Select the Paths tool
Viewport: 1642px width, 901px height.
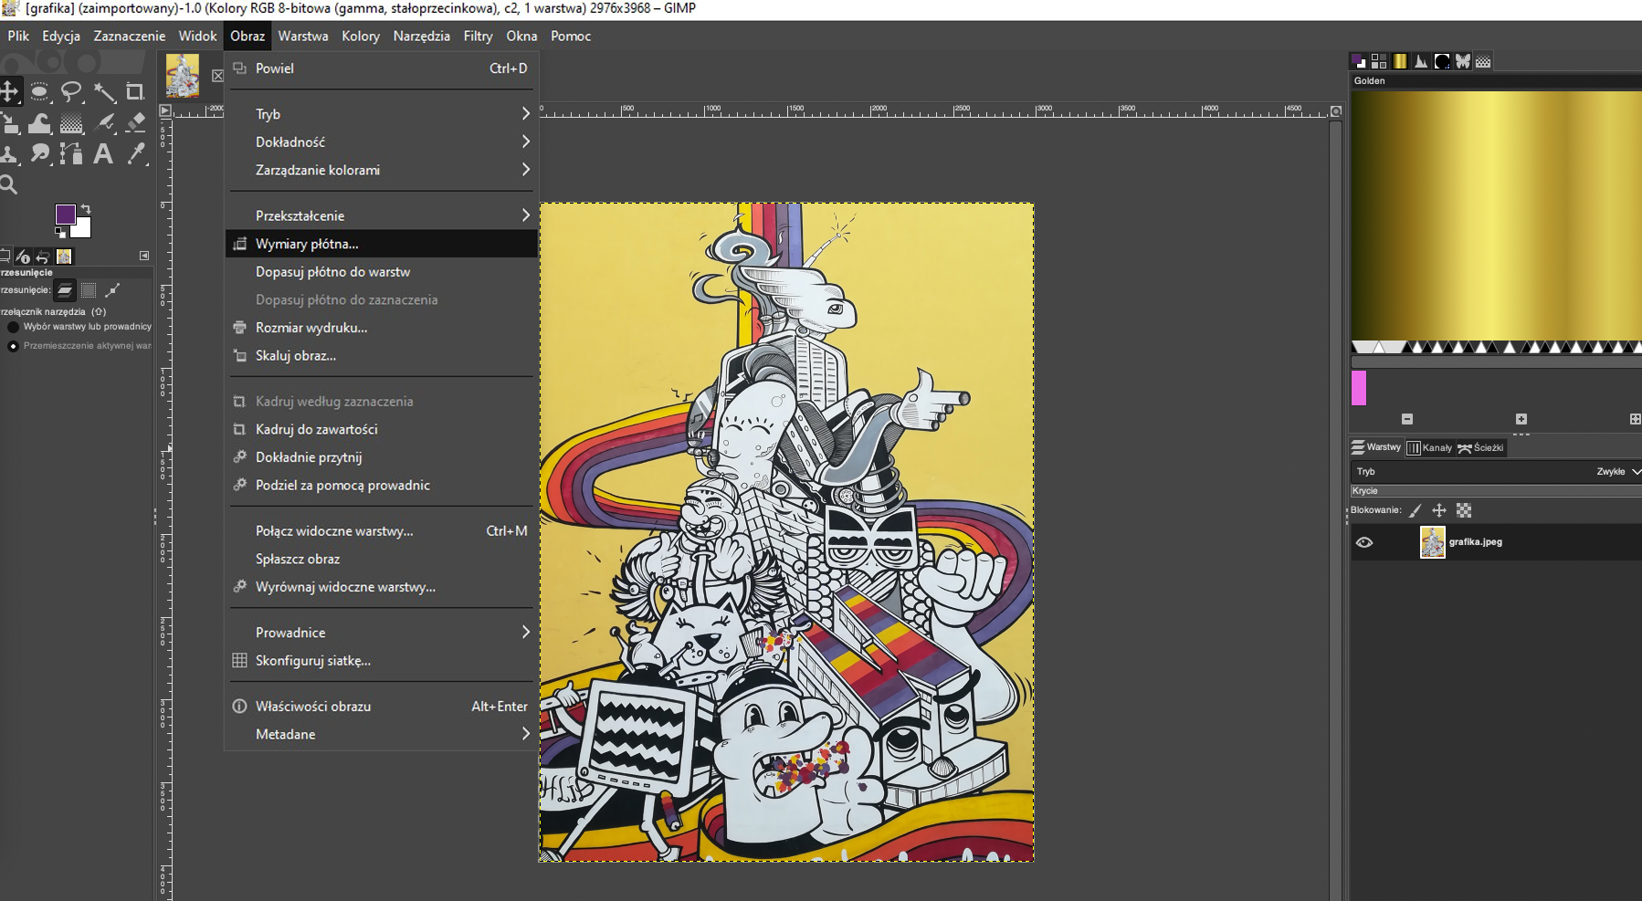click(71, 153)
